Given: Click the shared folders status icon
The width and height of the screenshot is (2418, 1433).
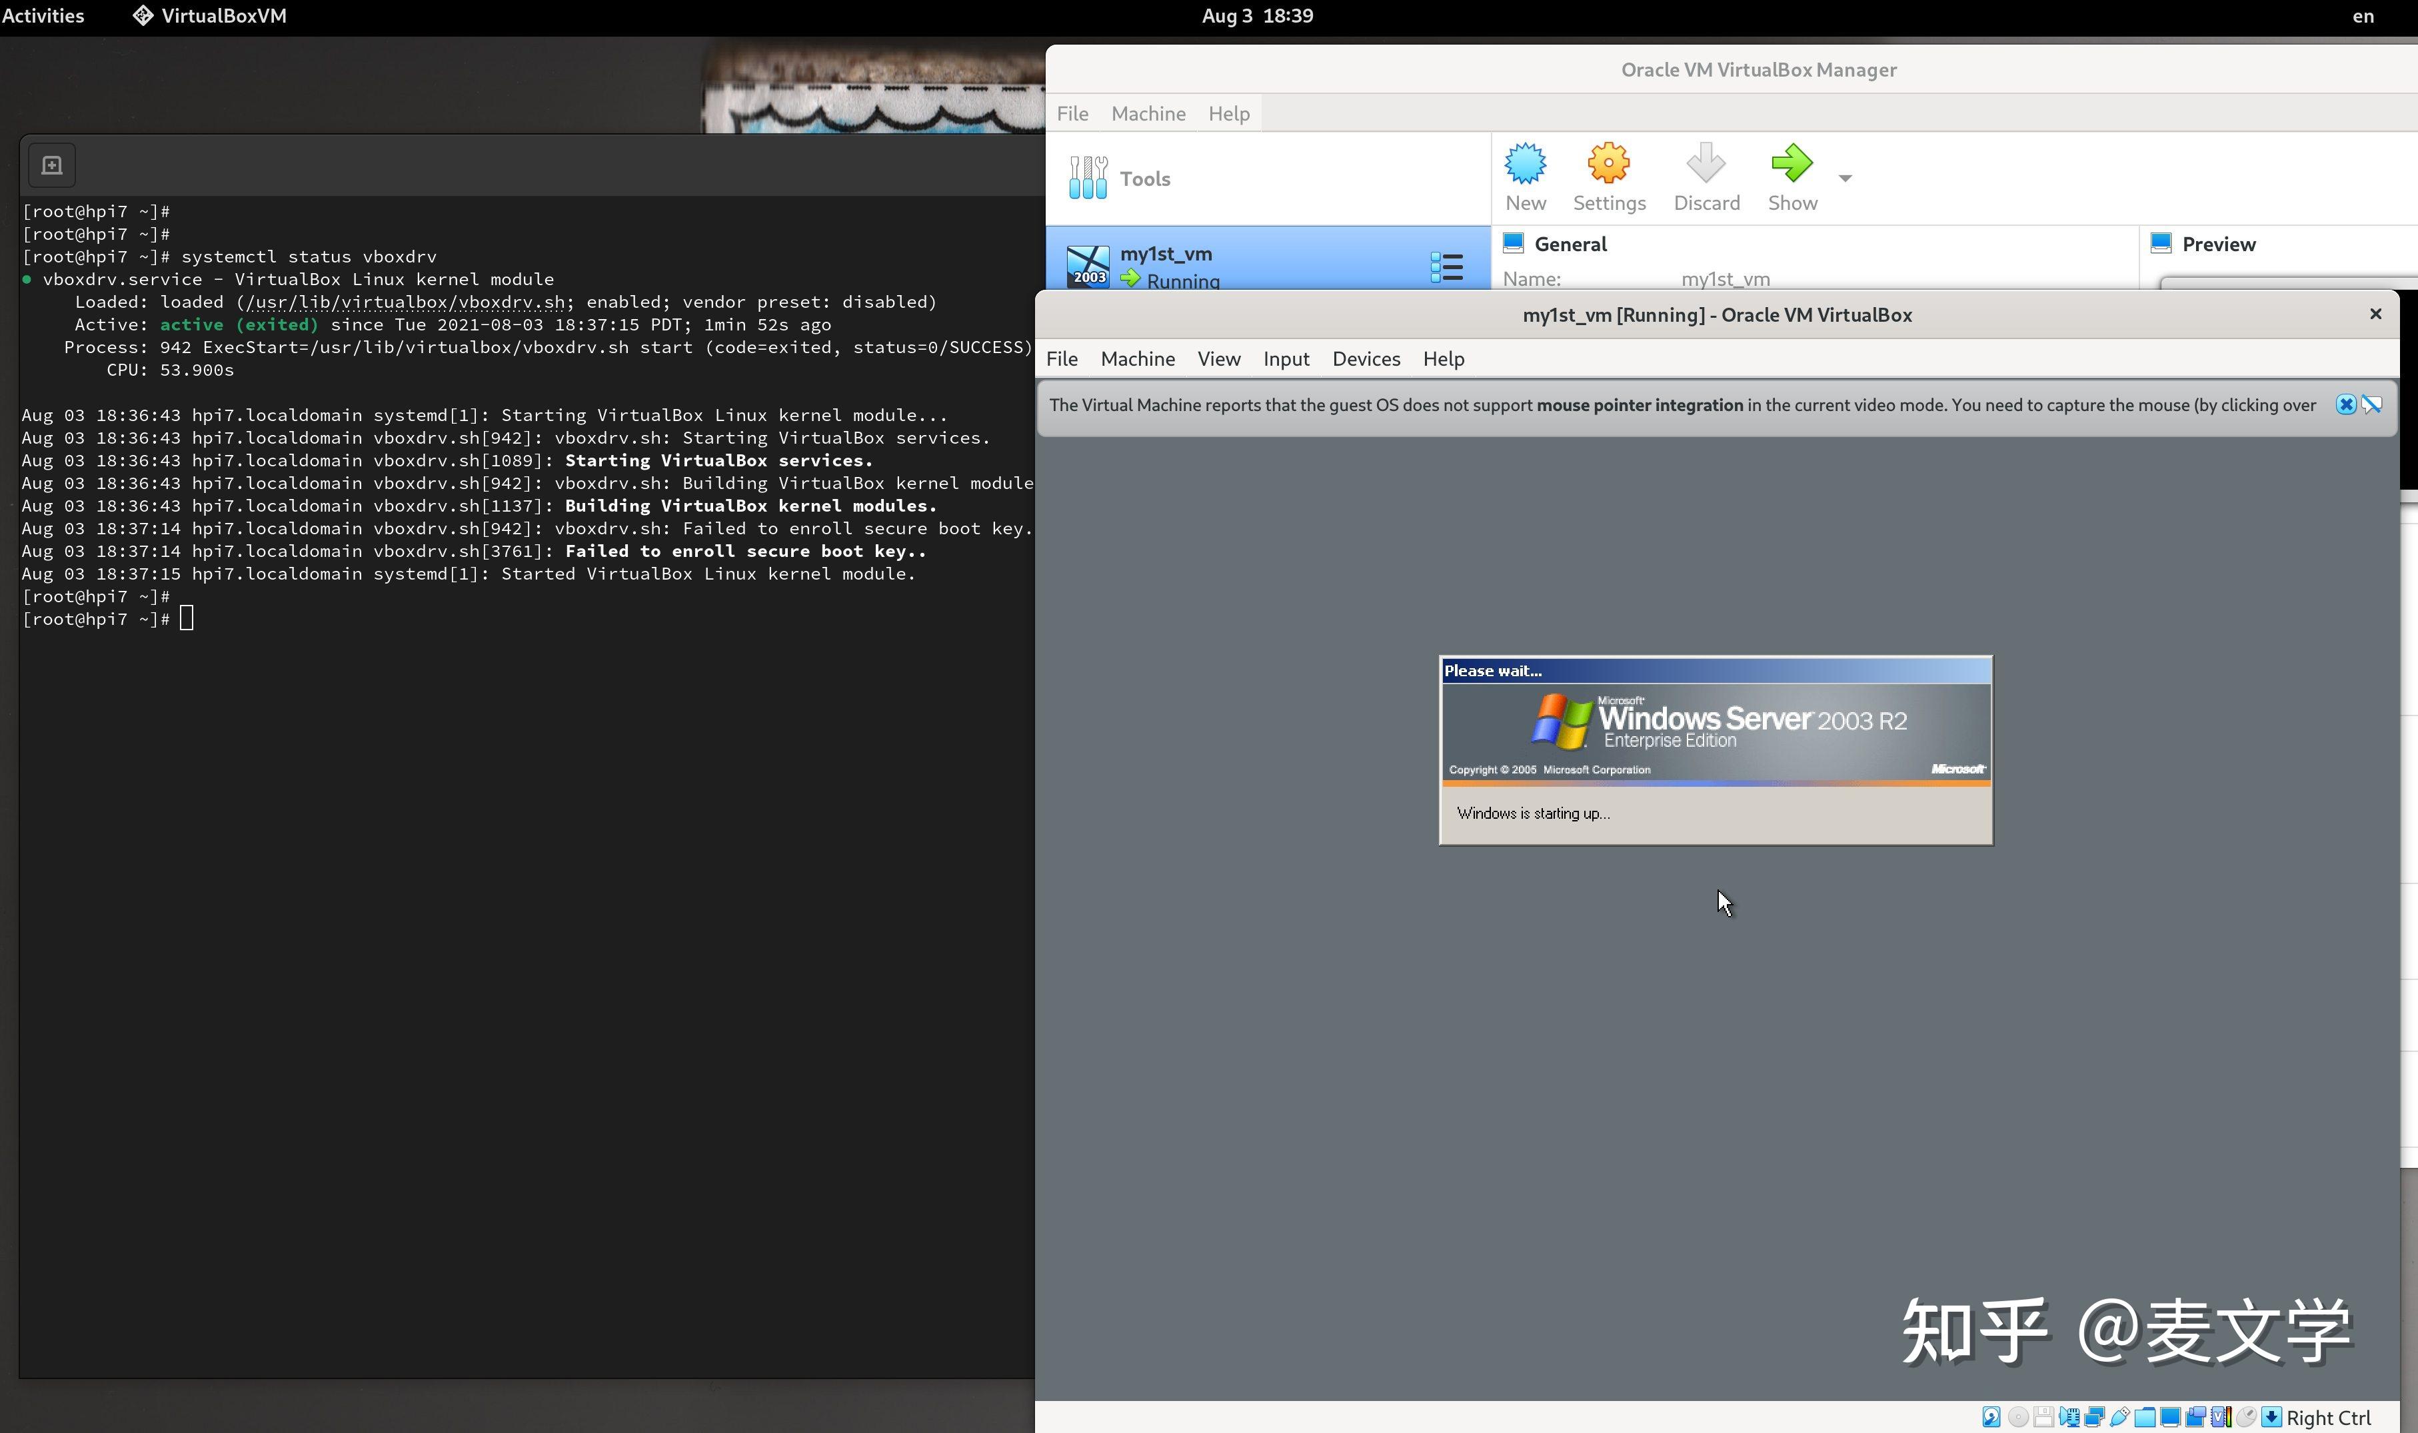Looking at the screenshot, I should click(2145, 1416).
